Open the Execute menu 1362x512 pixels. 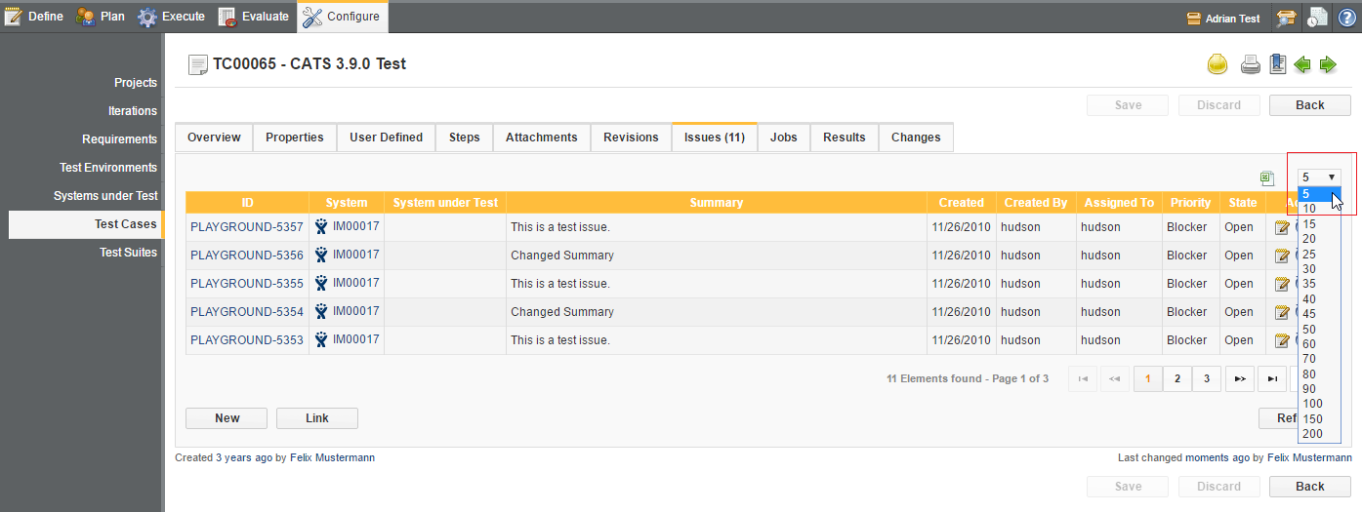(172, 17)
